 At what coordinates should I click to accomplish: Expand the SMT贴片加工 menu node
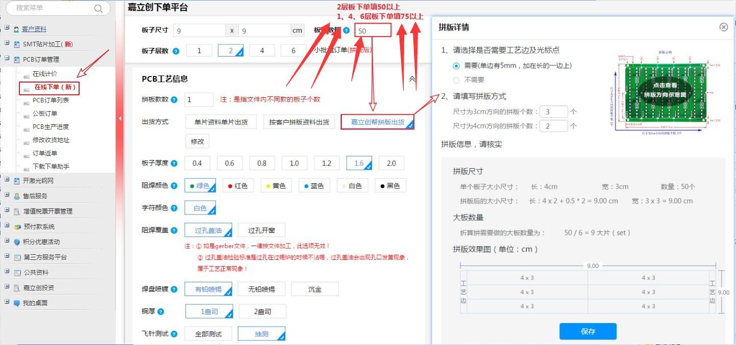coord(7,43)
